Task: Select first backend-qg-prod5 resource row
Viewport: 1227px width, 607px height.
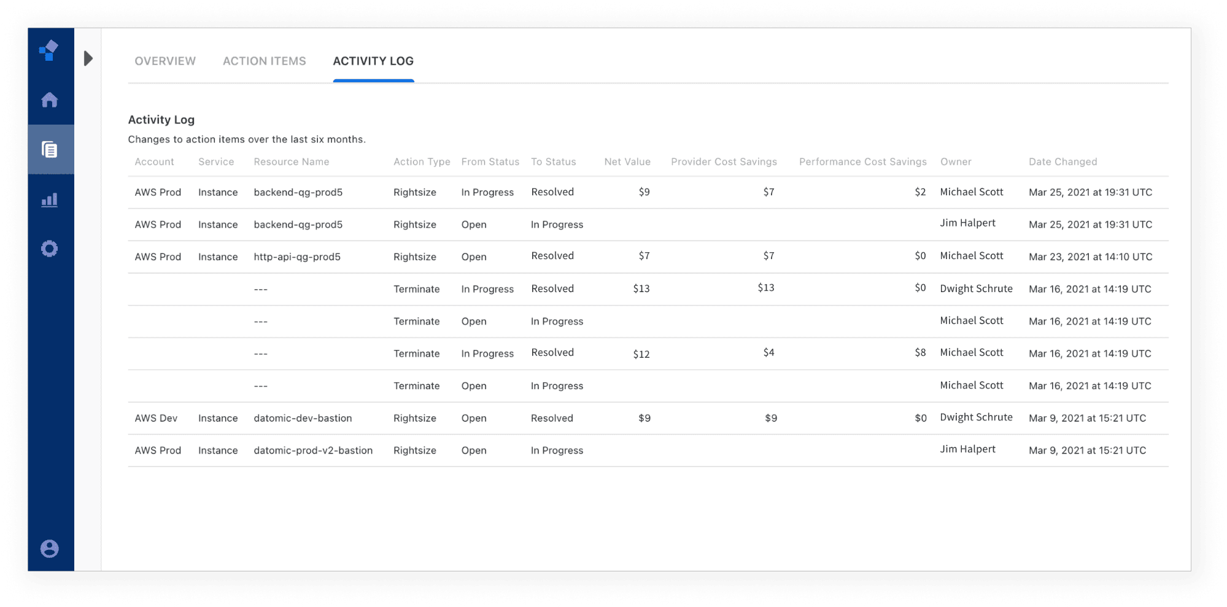Action: tap(648, 192)
